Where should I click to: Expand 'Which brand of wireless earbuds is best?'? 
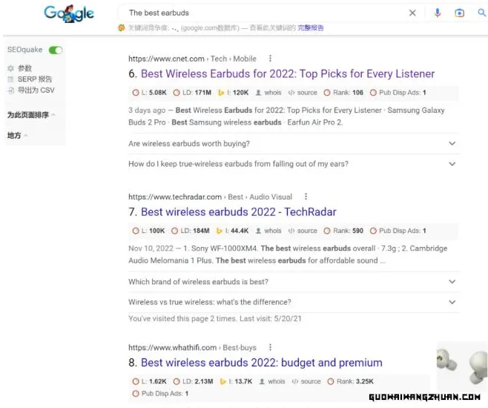click(x=294, y=282)
